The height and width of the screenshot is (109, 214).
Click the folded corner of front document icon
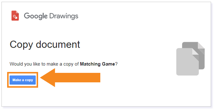[196, 52]
